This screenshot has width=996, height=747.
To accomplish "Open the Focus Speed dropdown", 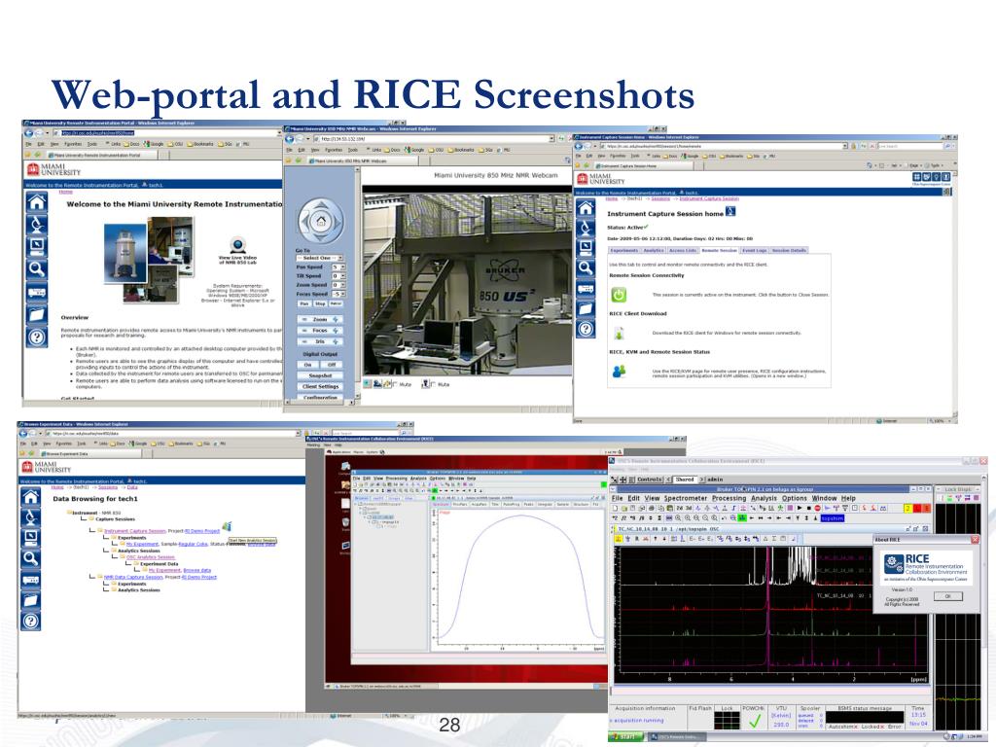I will click(x=338, y=294).
